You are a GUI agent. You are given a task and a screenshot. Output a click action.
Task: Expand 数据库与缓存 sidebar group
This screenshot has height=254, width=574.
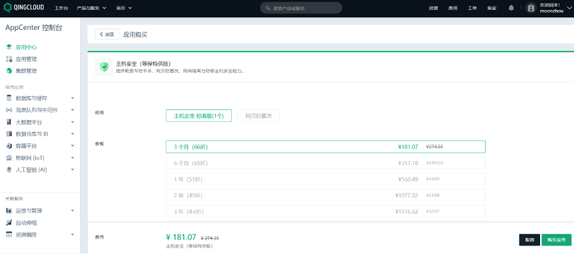pyautogui.click(x=41, y=98)
